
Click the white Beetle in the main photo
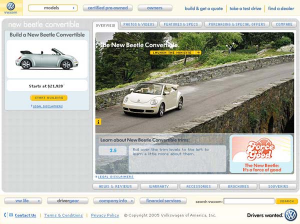(x=152, y=99)
